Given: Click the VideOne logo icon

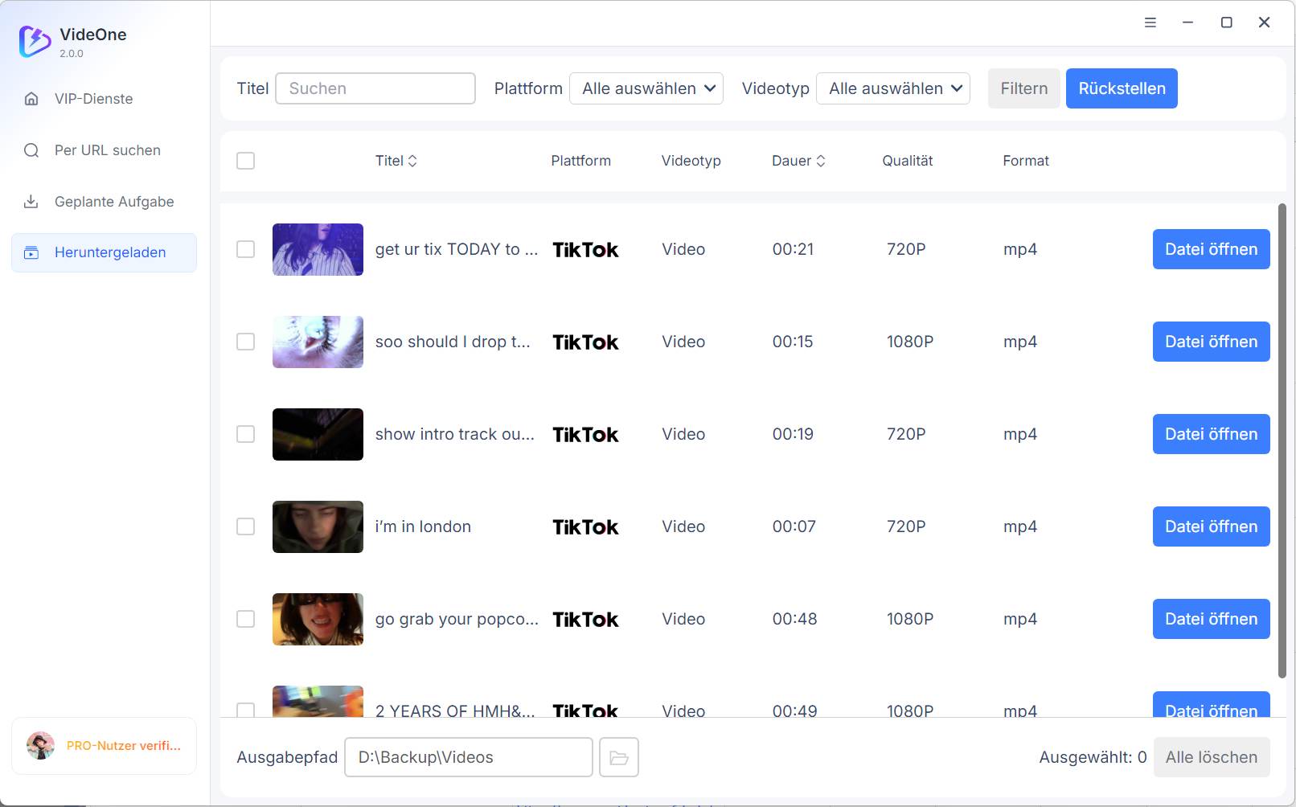Looking at the screenshot, I should click(x=35, y=41).
